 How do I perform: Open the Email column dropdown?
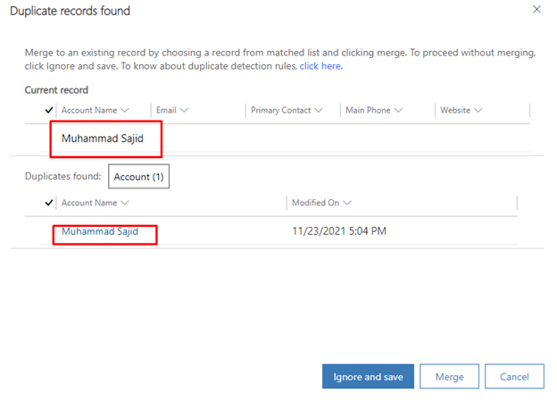tap(184, 111)
